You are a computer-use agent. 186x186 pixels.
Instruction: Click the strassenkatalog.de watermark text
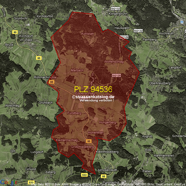click(x=93, y=97)
